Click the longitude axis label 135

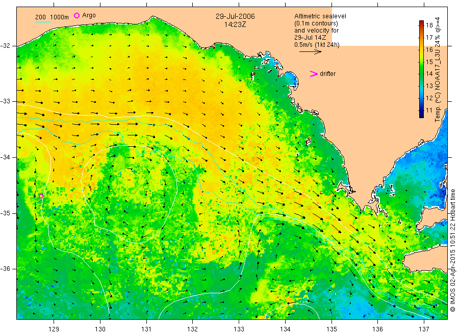[x=331, y=329]
